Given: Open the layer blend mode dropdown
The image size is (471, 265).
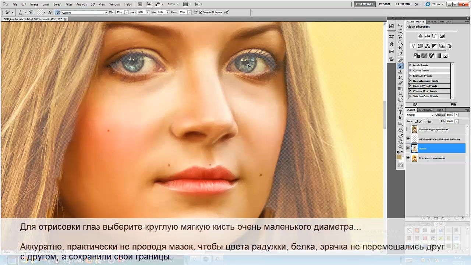Looking at the screenshot, I should pyautogui.click(x=420, y=115).
